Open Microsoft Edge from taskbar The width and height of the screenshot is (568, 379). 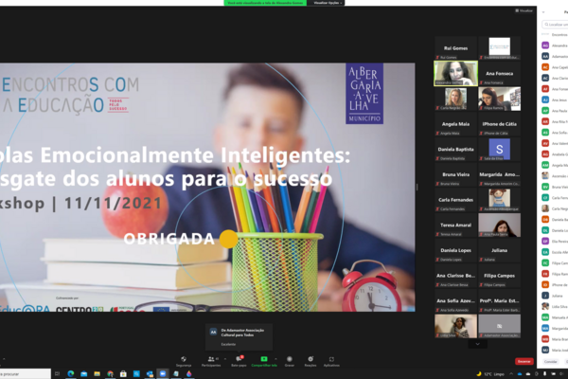(71, 373)
